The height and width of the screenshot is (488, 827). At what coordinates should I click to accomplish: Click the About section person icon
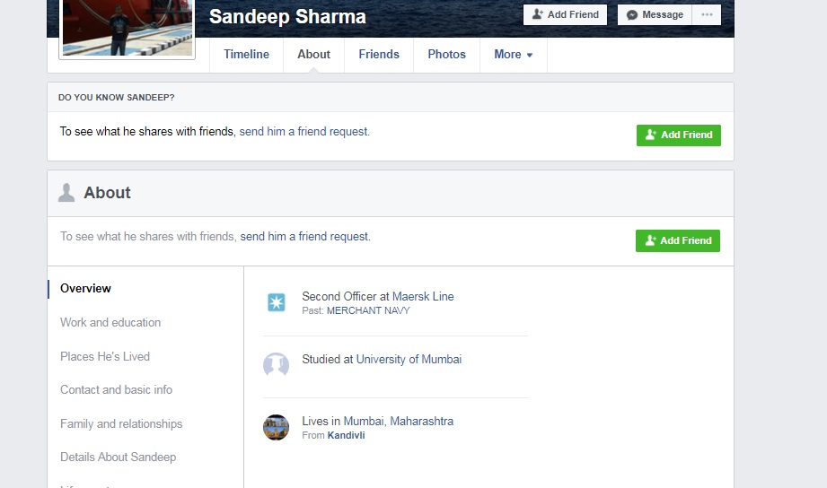click(x=66, y=193)
